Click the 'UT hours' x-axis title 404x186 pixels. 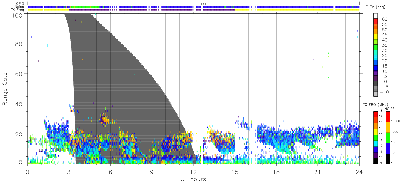pos(193,179)
